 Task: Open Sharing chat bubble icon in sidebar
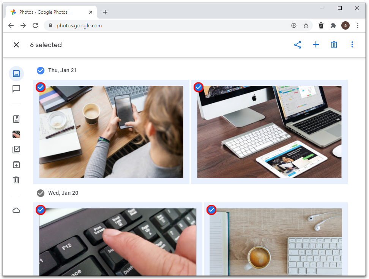pyautogui.click(x=16, y=89)
